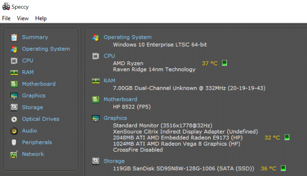This screenshot has height=176, width=307.
Task: Open the View menu
Action: point(23,18)
